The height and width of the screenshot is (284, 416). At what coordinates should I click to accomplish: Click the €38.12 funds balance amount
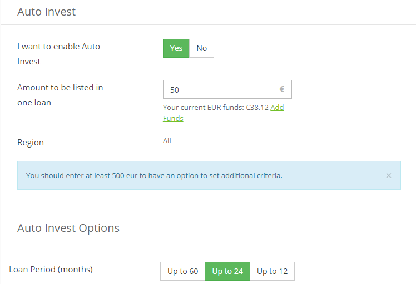click(257, 108)
